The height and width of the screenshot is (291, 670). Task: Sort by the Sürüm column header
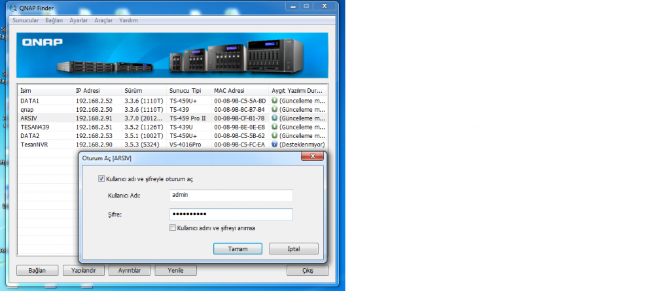[144, 91]
